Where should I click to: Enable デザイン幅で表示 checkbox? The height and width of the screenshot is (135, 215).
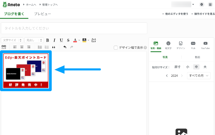tap(116, 48)
